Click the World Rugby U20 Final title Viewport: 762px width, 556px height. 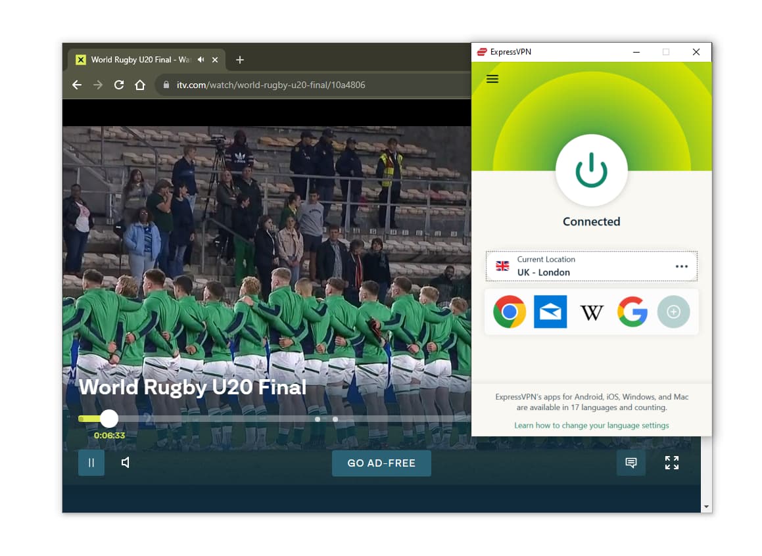[x=193, y=388]
